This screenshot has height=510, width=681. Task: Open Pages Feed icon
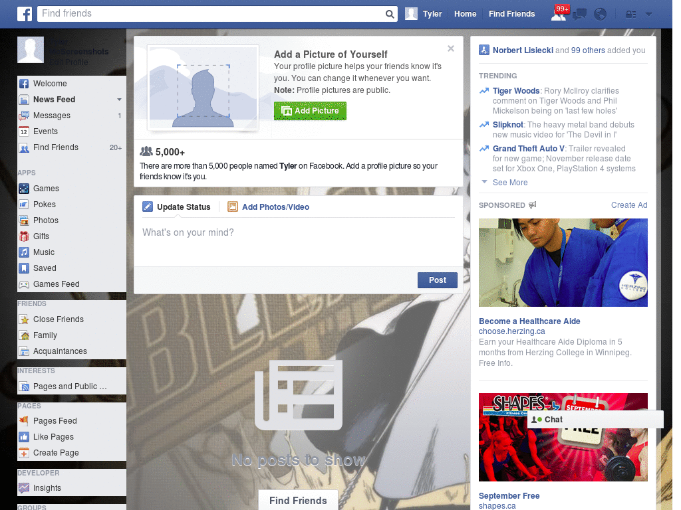24,421
